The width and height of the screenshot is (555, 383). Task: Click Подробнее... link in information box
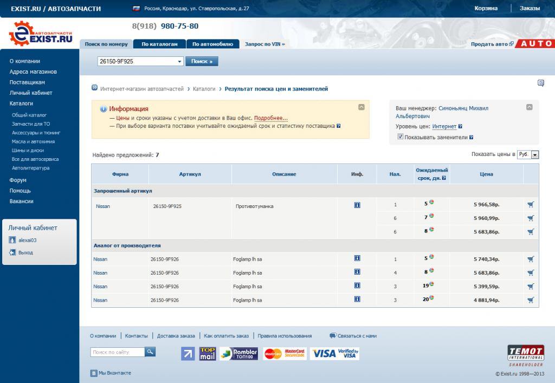271,118
